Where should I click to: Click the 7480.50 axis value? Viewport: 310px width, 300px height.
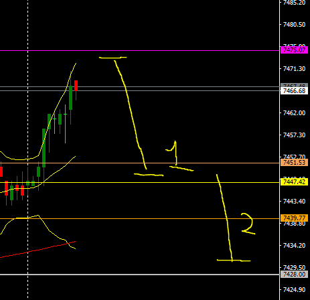[x=294, y=25]
